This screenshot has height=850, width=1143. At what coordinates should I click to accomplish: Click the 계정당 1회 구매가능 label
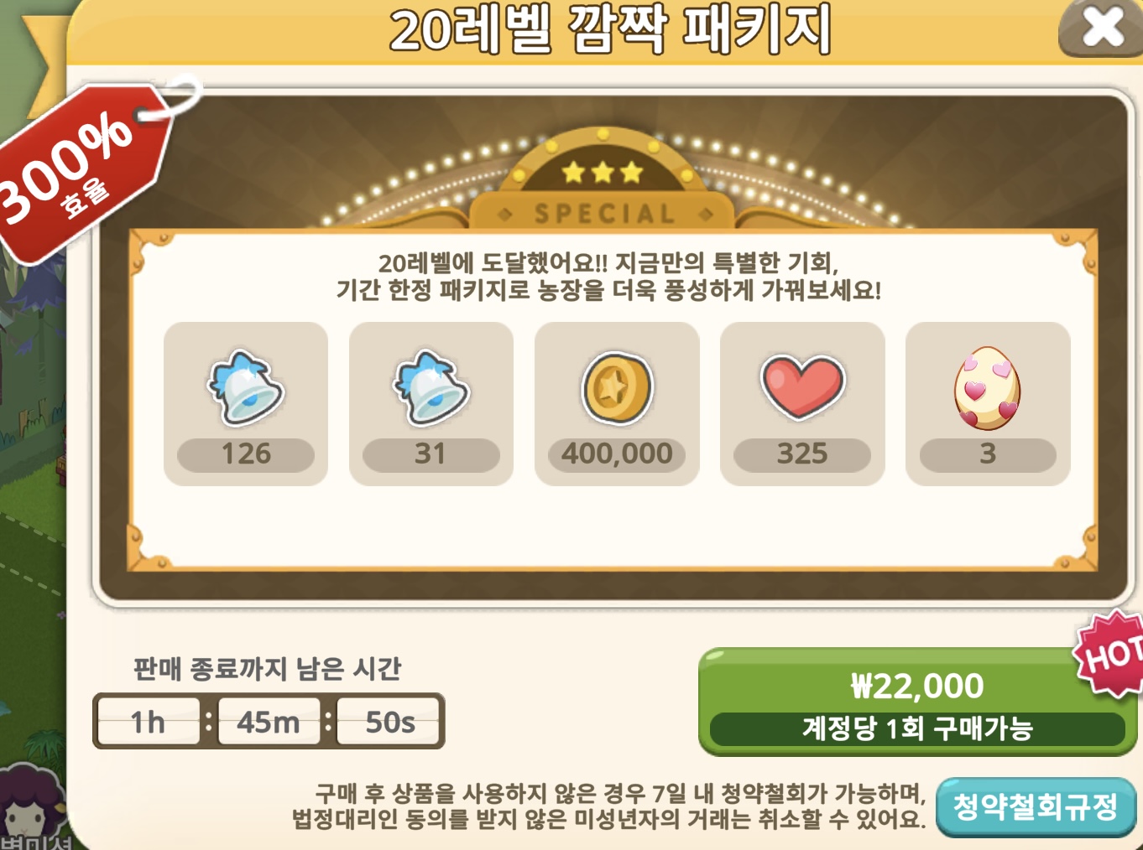[x=917, y=728]
